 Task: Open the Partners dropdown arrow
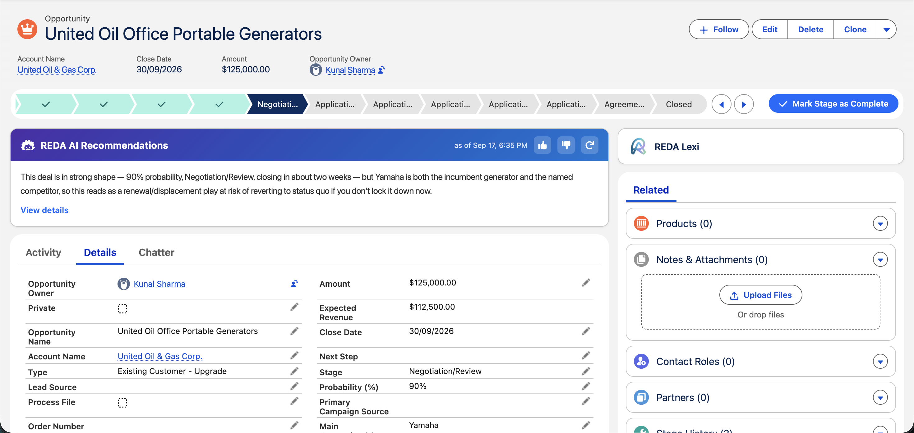[x=880, y=397]
